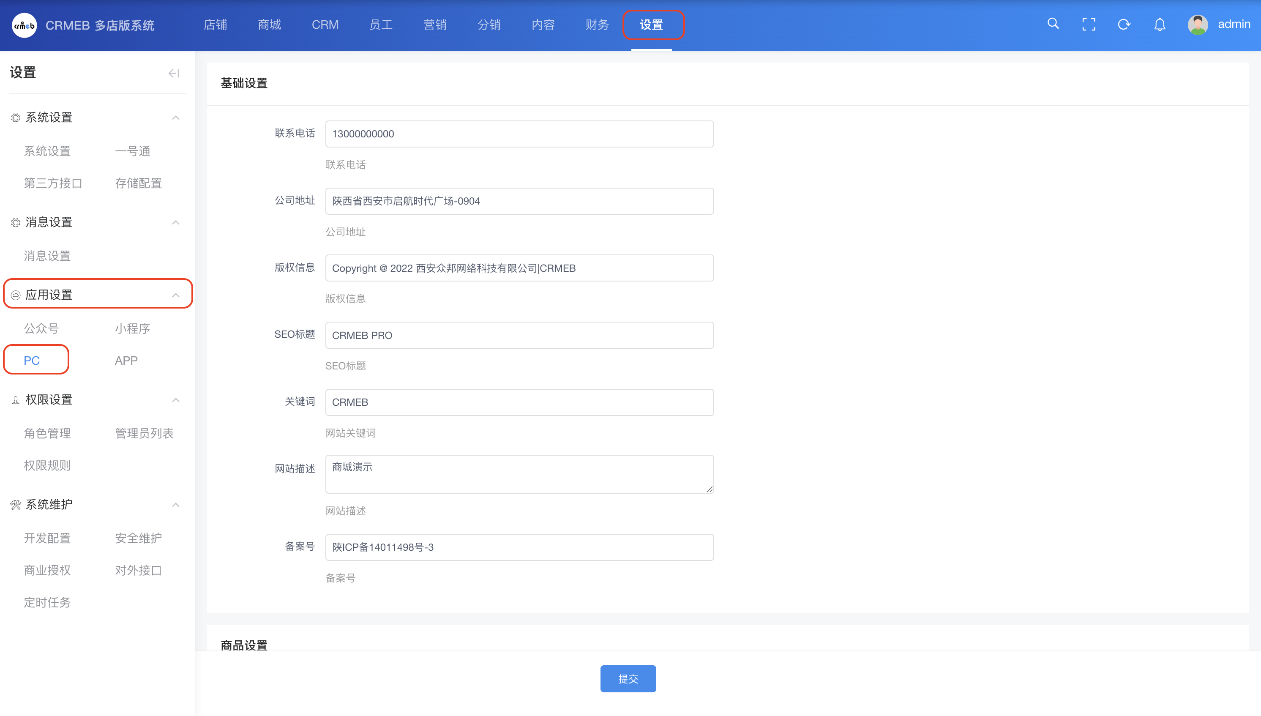Open the notification bell
The width and height of the screenshot is (1261, 716).
(x=1160, y=25)
